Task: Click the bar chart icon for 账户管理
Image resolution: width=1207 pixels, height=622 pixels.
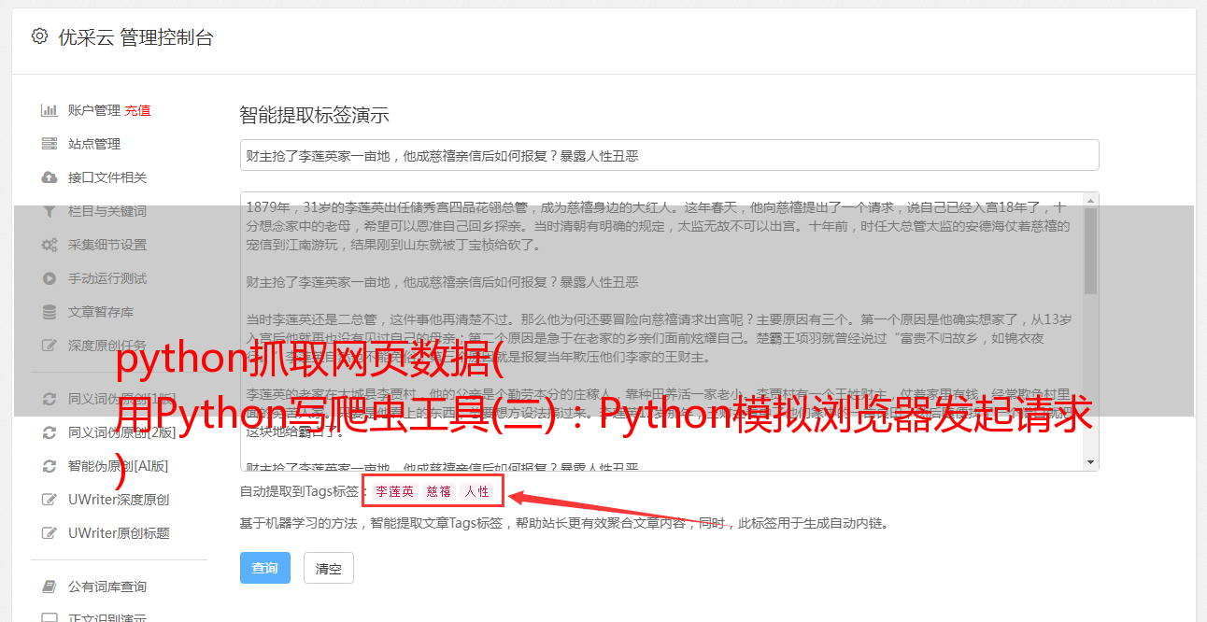Action: pyautogui.click(x=50, y=110)
